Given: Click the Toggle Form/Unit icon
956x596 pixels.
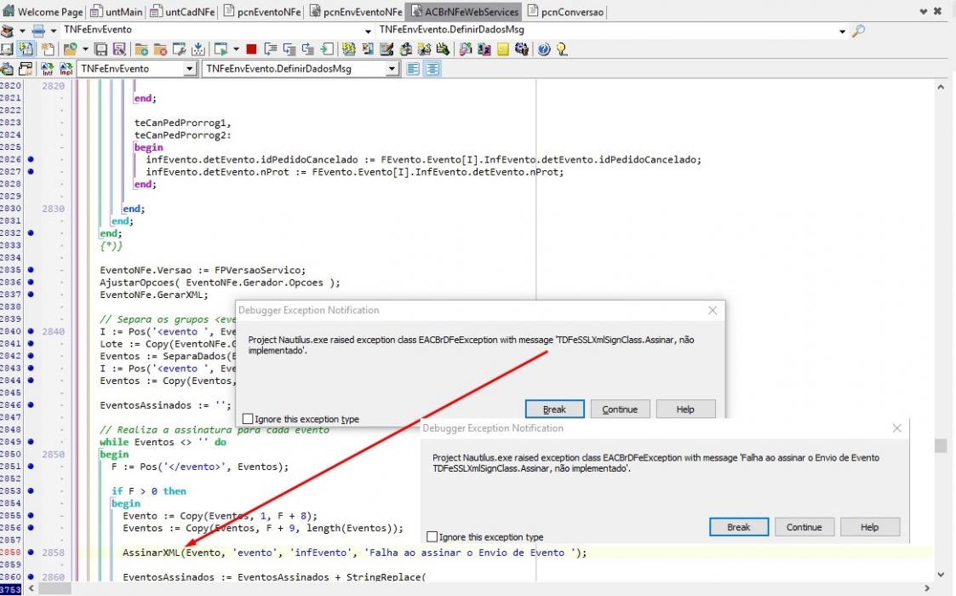Looking at the screenshot, I should click(x=26, y=68).
